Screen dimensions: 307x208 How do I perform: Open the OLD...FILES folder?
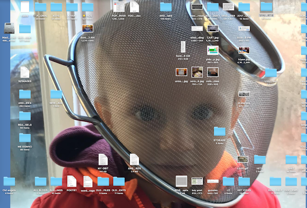point(103,181)
